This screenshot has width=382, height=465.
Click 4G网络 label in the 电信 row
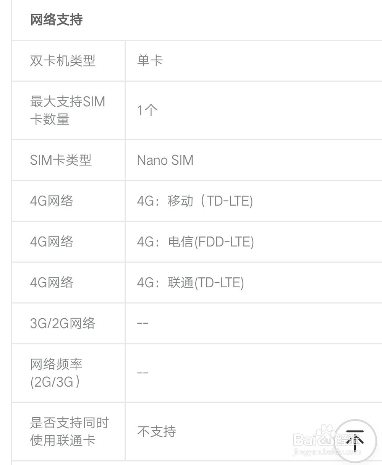click(52, 242)
